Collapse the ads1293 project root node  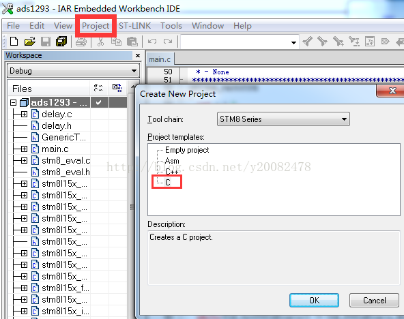13,103
